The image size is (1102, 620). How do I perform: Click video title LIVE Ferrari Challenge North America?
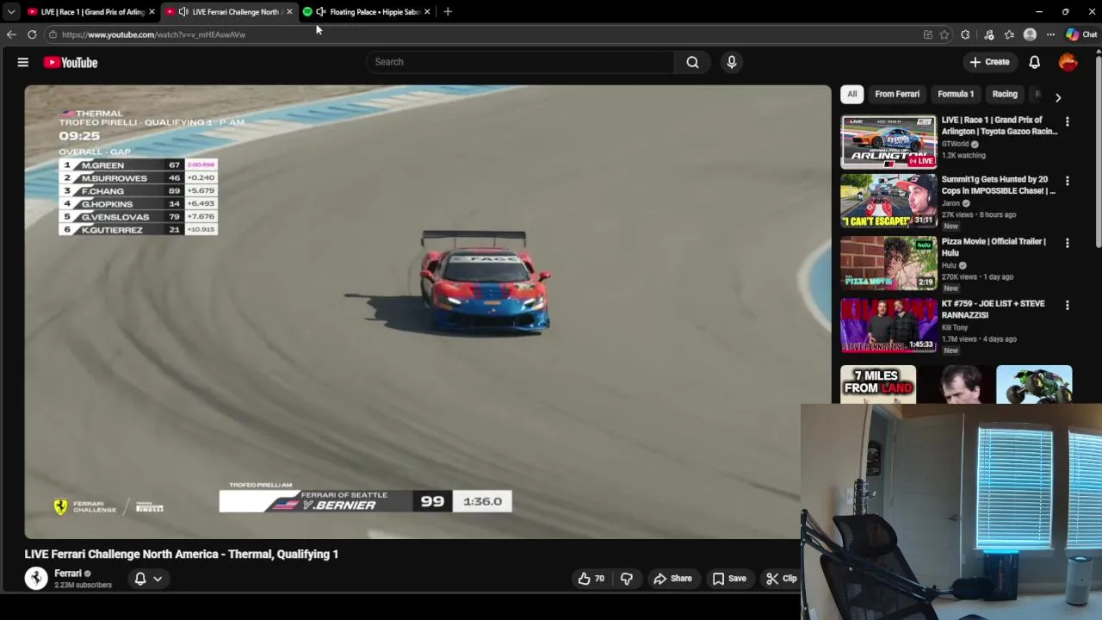coord(182,555)
